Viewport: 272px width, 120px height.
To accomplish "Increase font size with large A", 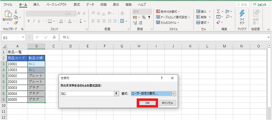I will point(79,13).
